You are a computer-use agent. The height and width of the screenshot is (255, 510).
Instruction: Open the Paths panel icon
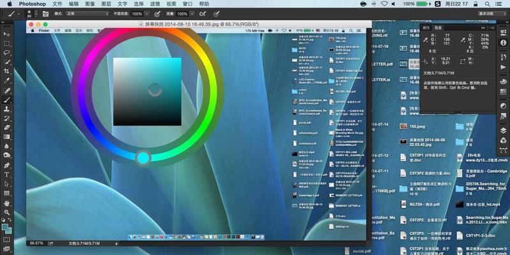pos(503,150)
